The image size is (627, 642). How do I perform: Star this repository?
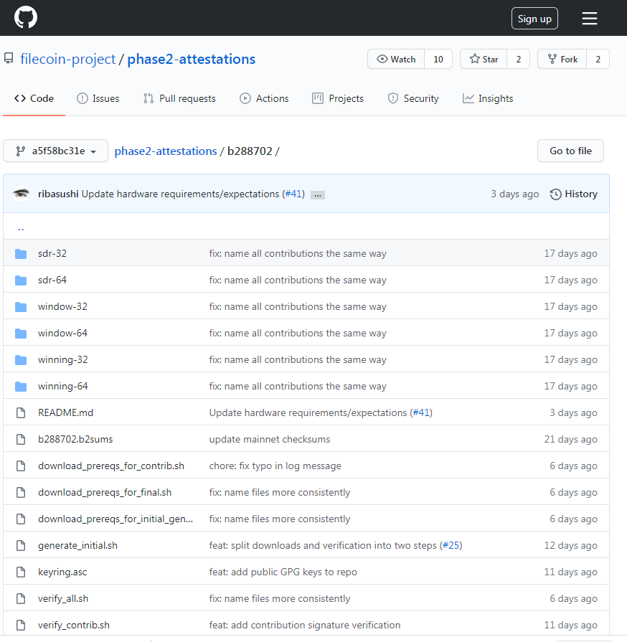pyautogui.click(x=484, y=60)
